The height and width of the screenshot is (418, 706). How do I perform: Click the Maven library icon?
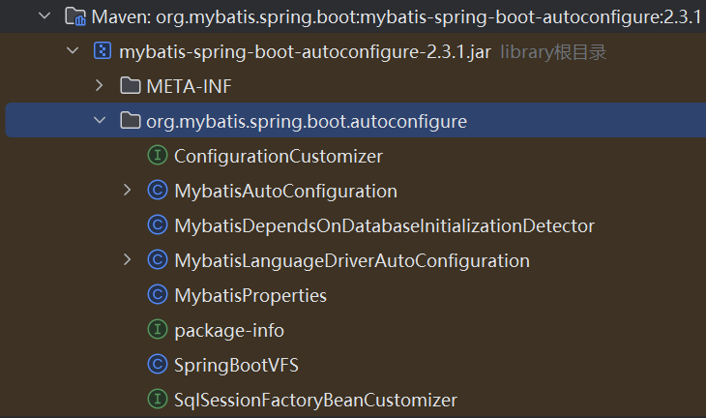tap(75, 16)
